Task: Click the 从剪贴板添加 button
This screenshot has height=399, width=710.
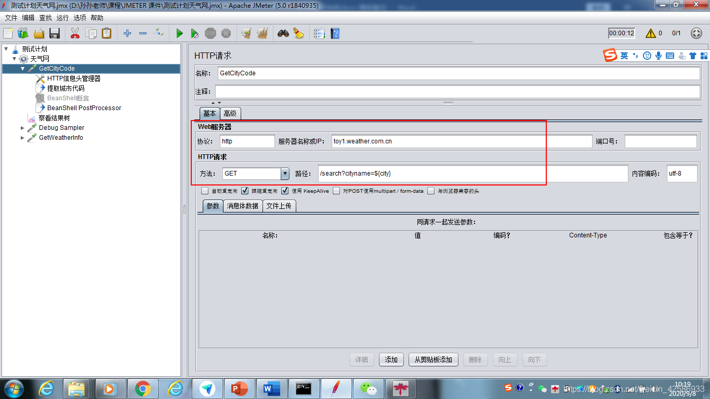Action: [433, 360]
